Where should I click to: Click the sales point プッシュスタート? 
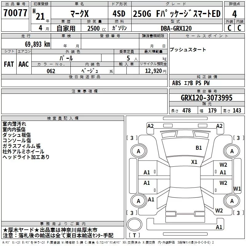pyautogui.click(x=188, y=50)
